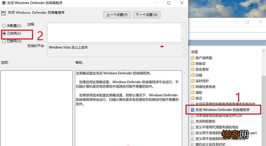
Task: Click the supported platform box scroll down arrow
Action: 183,54
